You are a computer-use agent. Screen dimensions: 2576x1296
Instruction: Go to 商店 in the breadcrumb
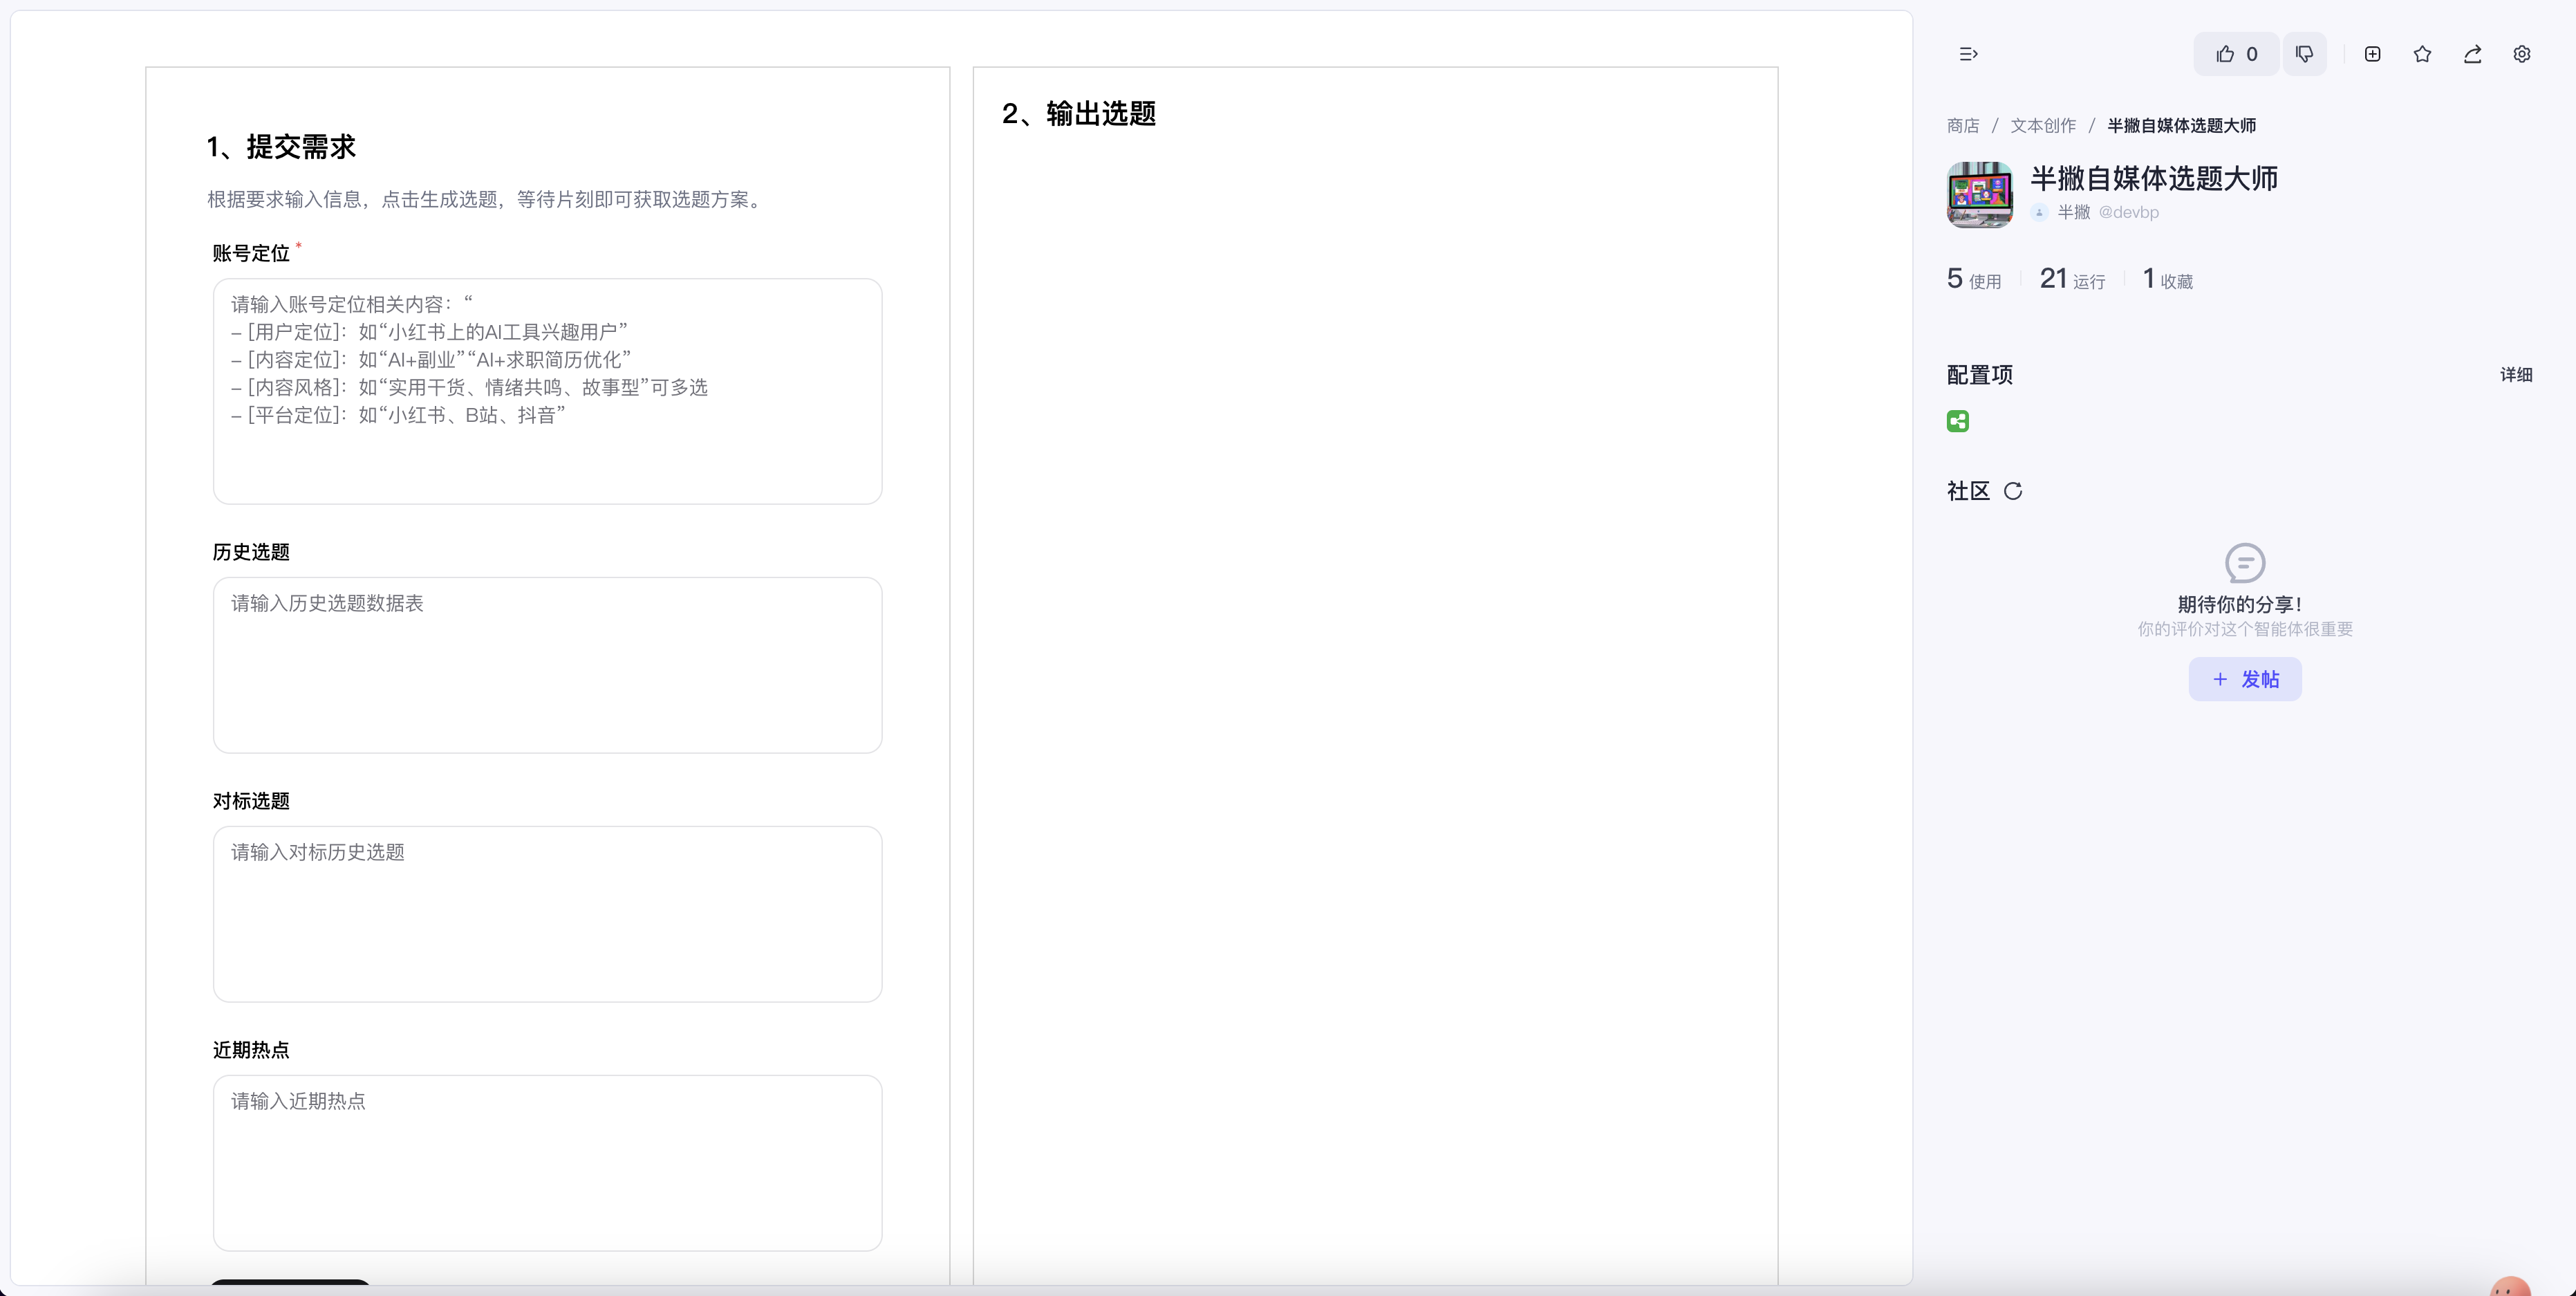[1962, 126]
